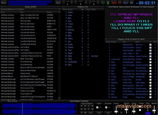Select Cape Lonely by Michael Mason
Screen dimensions: 158x115
coord(29,73)
